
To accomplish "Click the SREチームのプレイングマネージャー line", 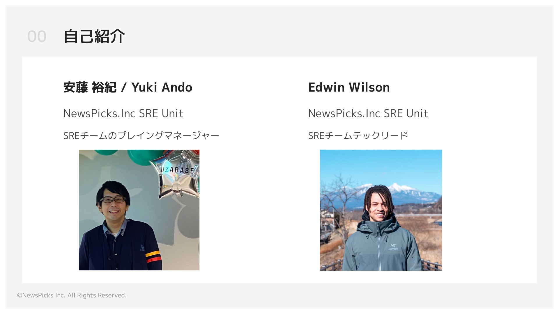I will 141,135.
